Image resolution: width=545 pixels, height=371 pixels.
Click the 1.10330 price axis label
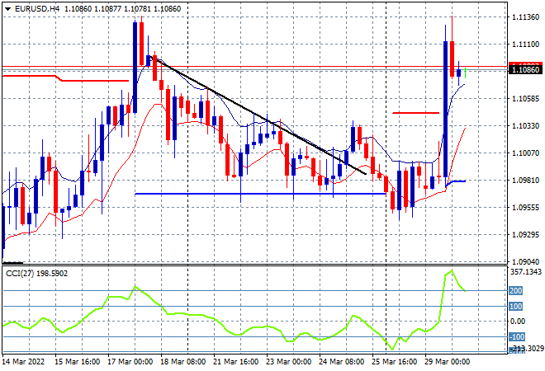coord(526,125)
